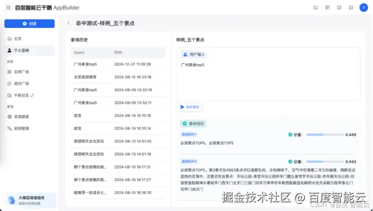Click the 自动切片4 tag
The width and height of the screenshot is (373, 211).
click(x=189, y=162)
